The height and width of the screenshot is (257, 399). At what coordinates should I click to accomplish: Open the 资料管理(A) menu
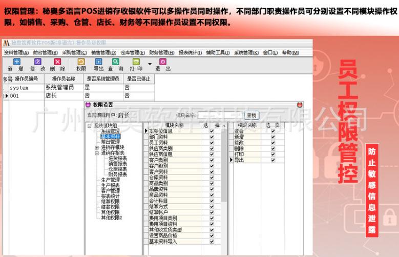click(x=16, y=53)
